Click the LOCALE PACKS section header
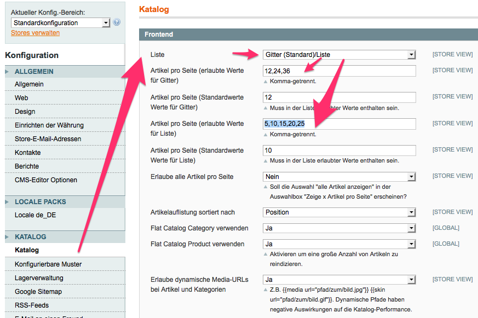This screenshot has width=478, height=318. (65, 202)
